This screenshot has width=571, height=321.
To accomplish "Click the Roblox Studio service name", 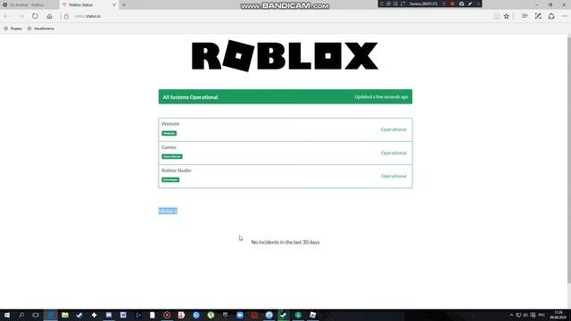I will pyautogui.click(x=177, y=170).
